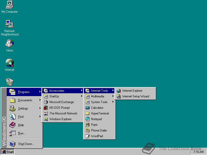Viewport: 207px width, 155px height.
Task: Select "The Microsoft Network" label
Action: coord(63,113)
